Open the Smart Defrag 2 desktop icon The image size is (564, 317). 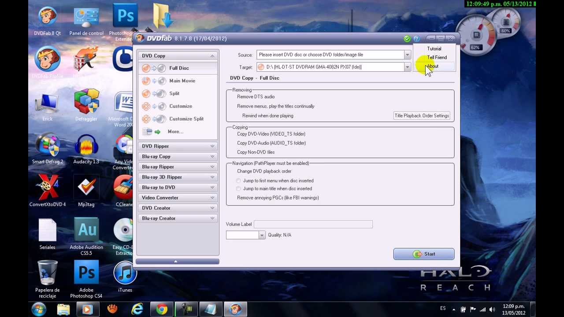48,148
